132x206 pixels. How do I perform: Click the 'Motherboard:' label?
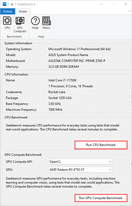[16, 61]
